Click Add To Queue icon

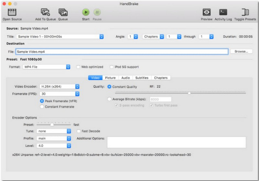[x=45, y=12]
